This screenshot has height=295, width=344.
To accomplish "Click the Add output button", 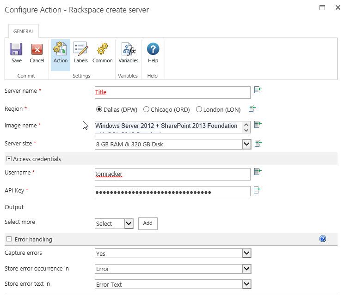I will coord(147,223).
